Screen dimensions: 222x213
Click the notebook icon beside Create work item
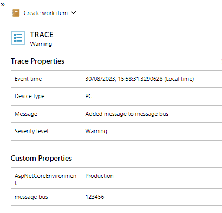tap(16, 13)
